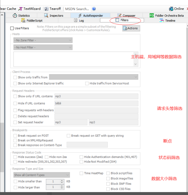
Task: Open the Composer tab
Action: click(127, 15)
